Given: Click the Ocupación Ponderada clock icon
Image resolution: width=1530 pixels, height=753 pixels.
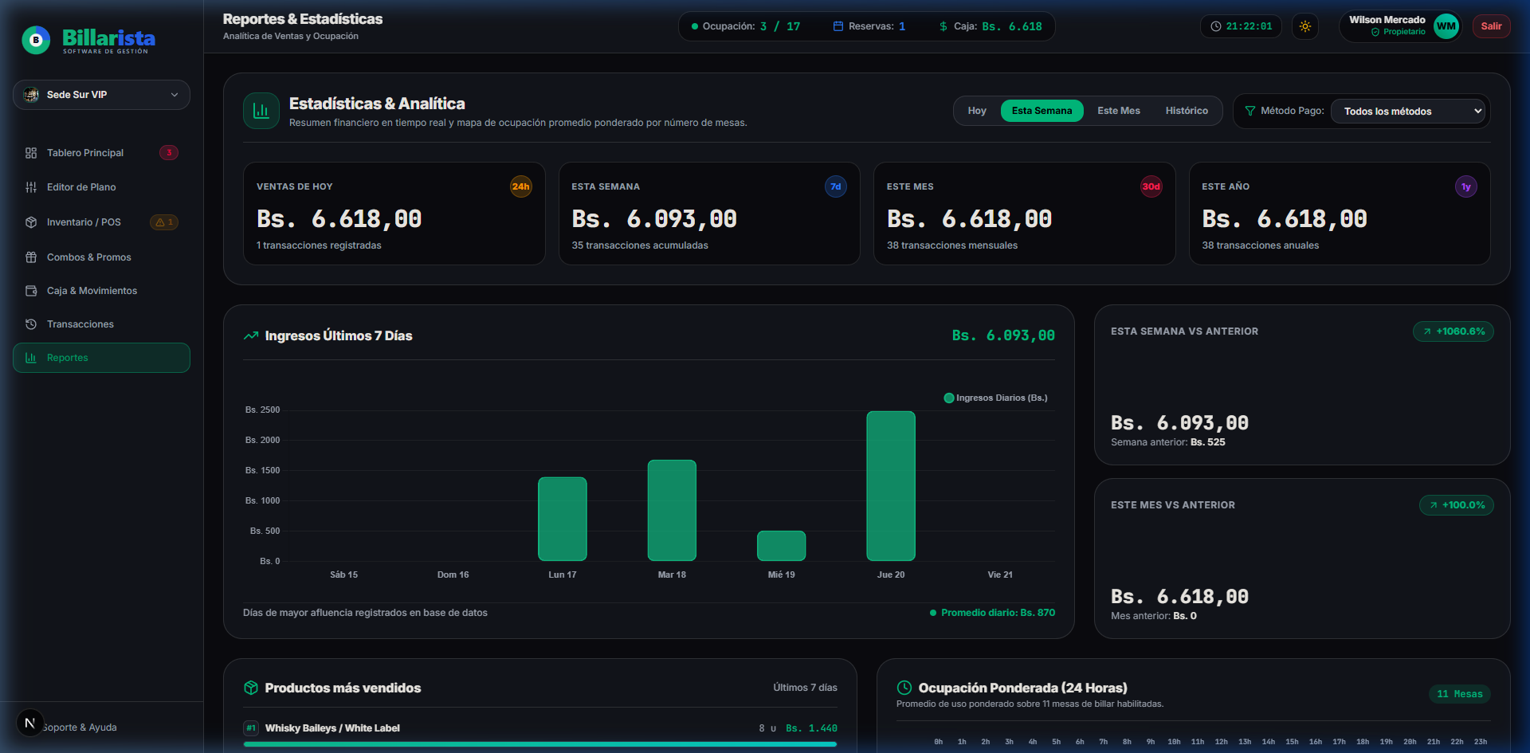Looking at the screenshot, I should tap(904, 688).
